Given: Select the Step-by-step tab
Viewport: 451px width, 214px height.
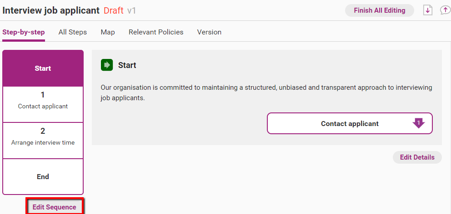Looking at the screenshot, I should (x=24, y=32).
